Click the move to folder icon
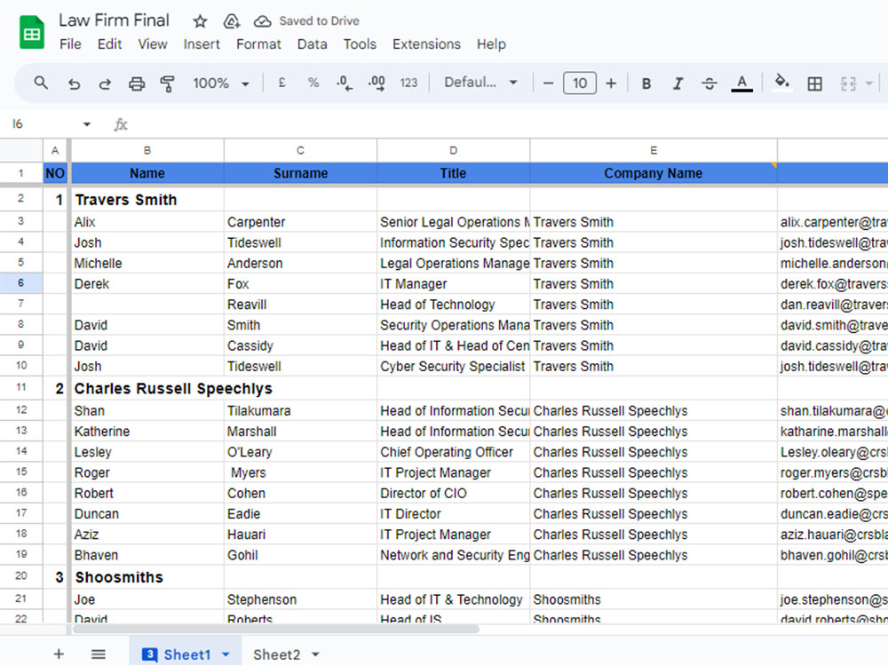The height and width of the screenshot is (666, 888). coord(231,21)
